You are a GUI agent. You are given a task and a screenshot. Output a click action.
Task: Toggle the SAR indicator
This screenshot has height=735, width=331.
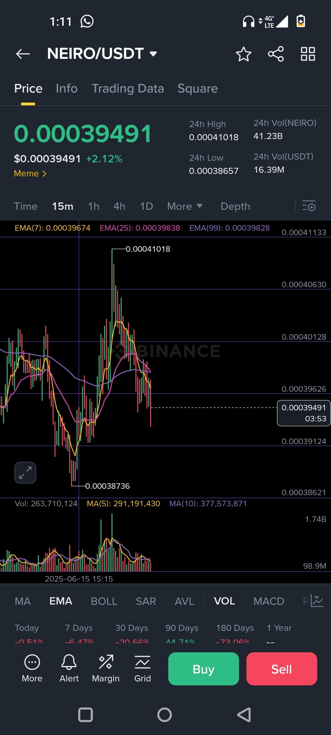tap(146, 601)
